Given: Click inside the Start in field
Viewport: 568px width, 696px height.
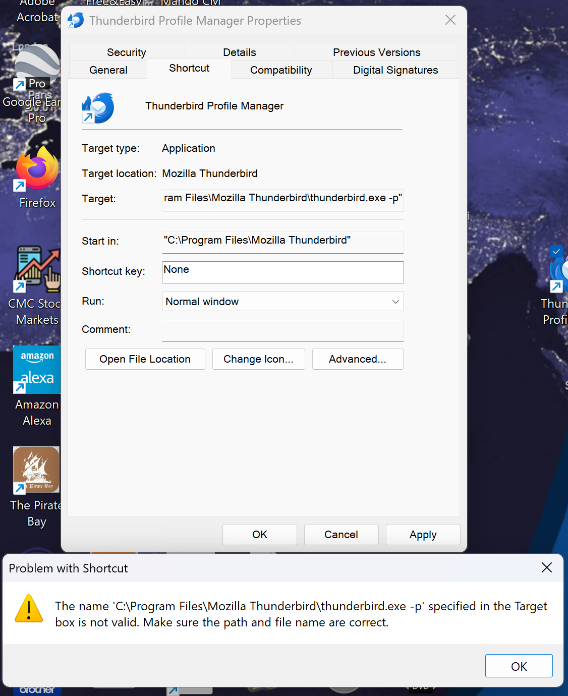Looking at the screenshot, I should pyautogui.click(x=282, y=242).
